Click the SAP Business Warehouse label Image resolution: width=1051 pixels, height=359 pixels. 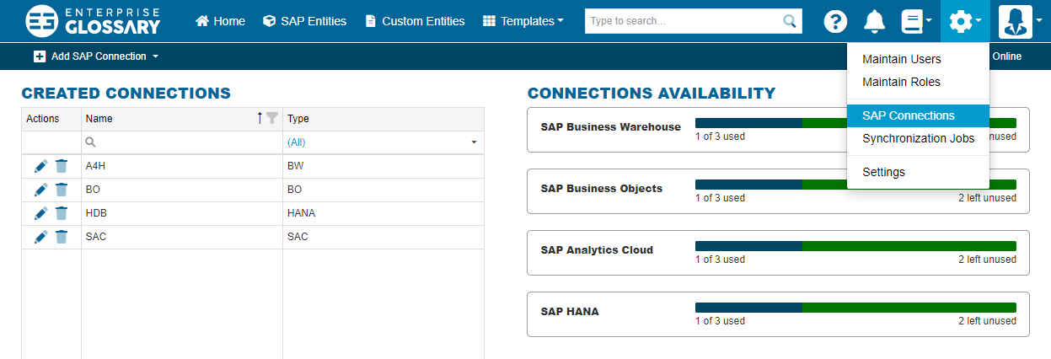[x=610, y=127]
